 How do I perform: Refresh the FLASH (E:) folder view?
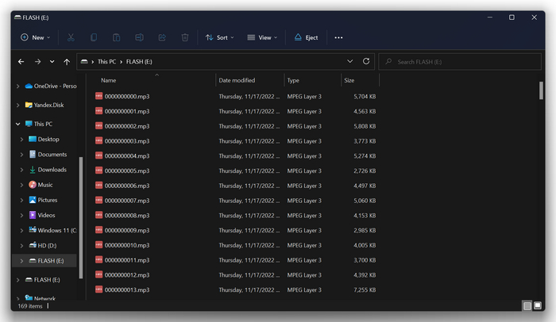tap(366, 61)
